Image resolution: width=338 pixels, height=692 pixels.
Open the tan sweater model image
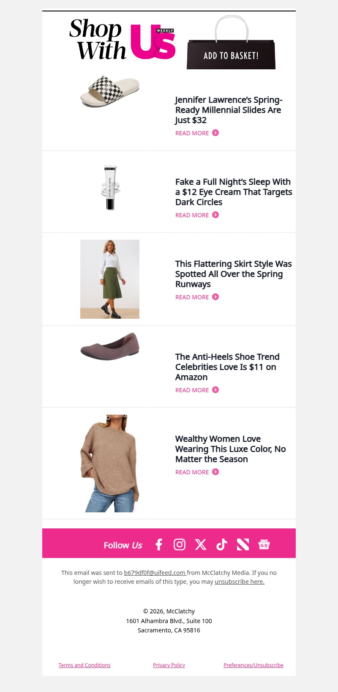(110, 463)
